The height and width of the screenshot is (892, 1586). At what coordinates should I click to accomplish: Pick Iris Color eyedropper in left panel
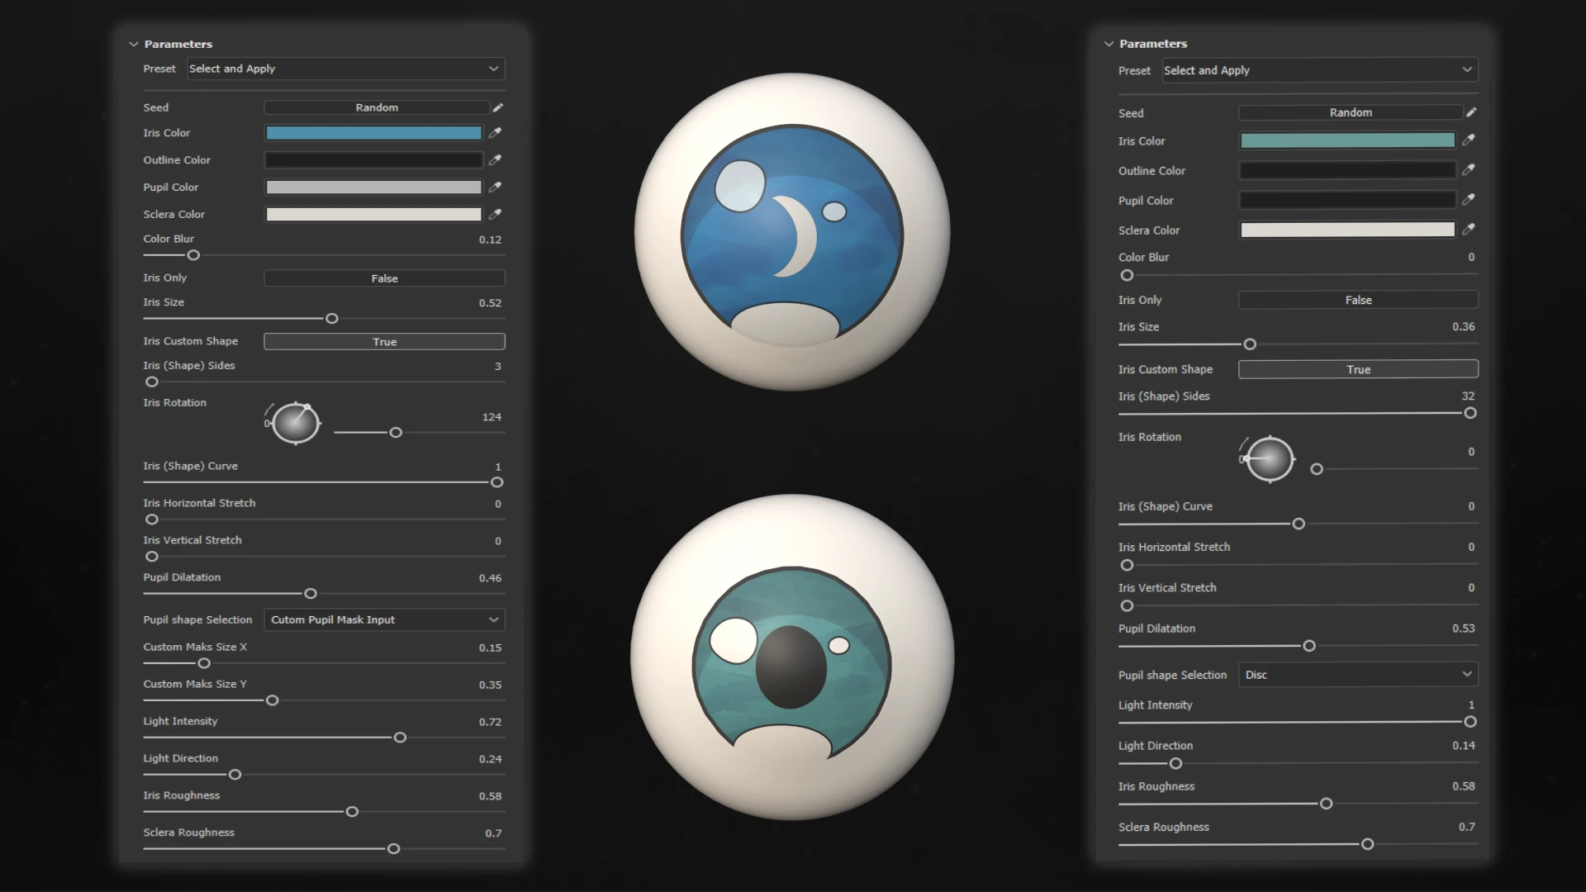coord(495,133)
